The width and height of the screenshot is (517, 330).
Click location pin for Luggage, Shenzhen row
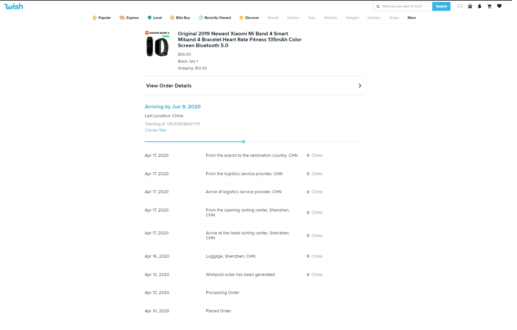pos(308,256)
